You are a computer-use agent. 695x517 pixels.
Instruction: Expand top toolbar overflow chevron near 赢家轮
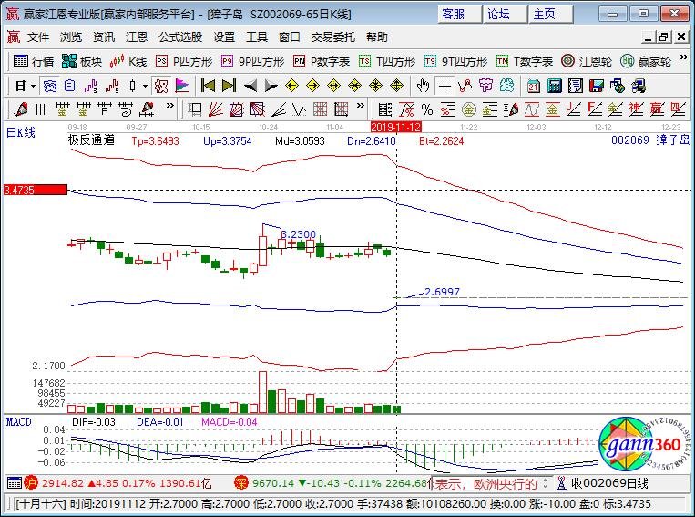683,57
